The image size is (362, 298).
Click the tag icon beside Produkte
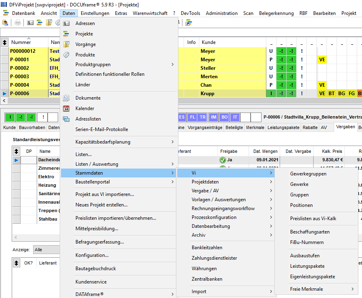[66, 55]
